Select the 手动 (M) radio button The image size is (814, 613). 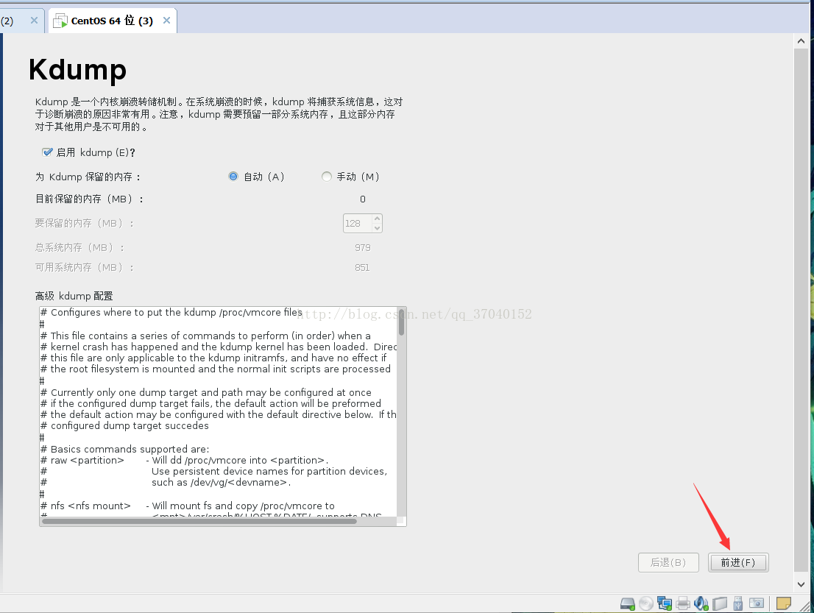pos(327,177)
